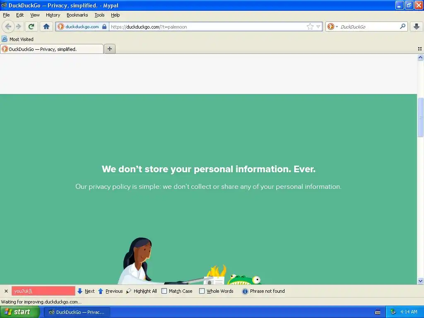The height and width of the screenshot is (318, 424).
Task: Click the network tray icon
Action: tap(393, 312)
